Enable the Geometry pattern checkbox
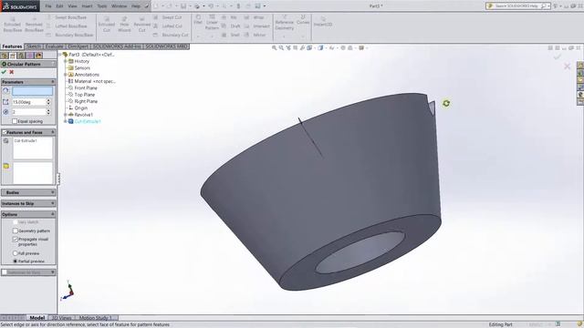This screenshot has width=584, height=328. [x=16, y=231]
